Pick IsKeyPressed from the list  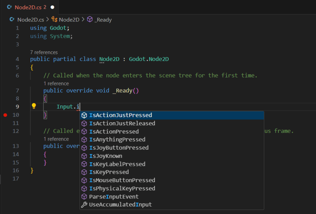(172, 172)
